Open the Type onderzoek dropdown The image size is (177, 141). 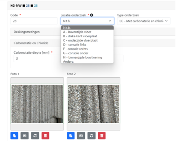tap(144, 21)
